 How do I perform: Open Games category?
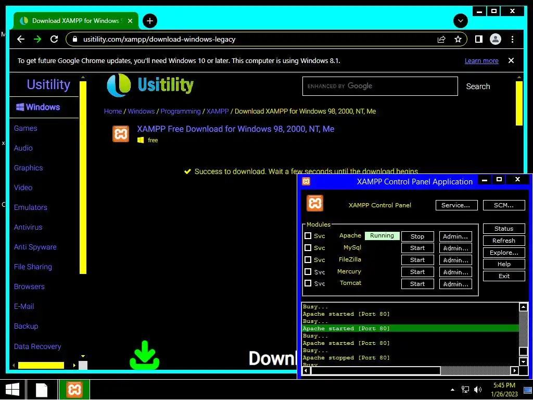click(26, 128)
